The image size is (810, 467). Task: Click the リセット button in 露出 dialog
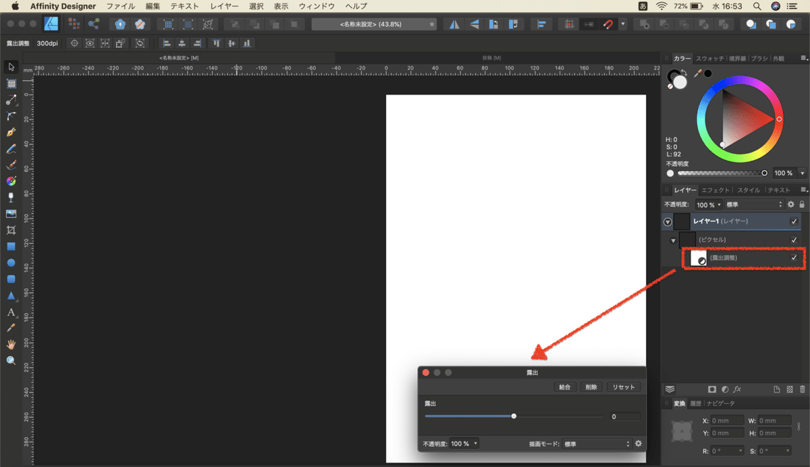coord(623,387)
